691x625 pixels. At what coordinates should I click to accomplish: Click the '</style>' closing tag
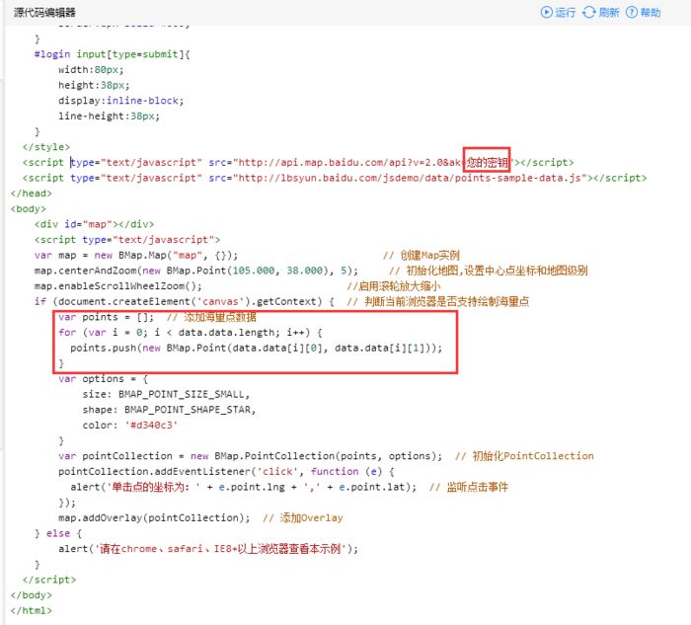tap(46, 147)
